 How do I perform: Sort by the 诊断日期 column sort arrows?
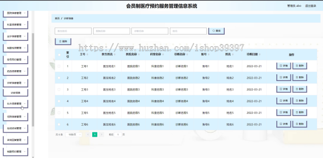tap(259, 54)
